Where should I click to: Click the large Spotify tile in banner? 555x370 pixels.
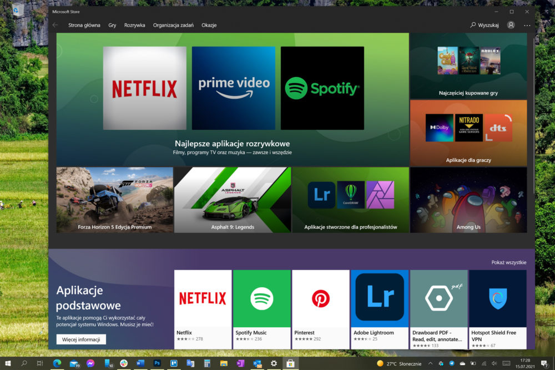(x=322, y=88)
